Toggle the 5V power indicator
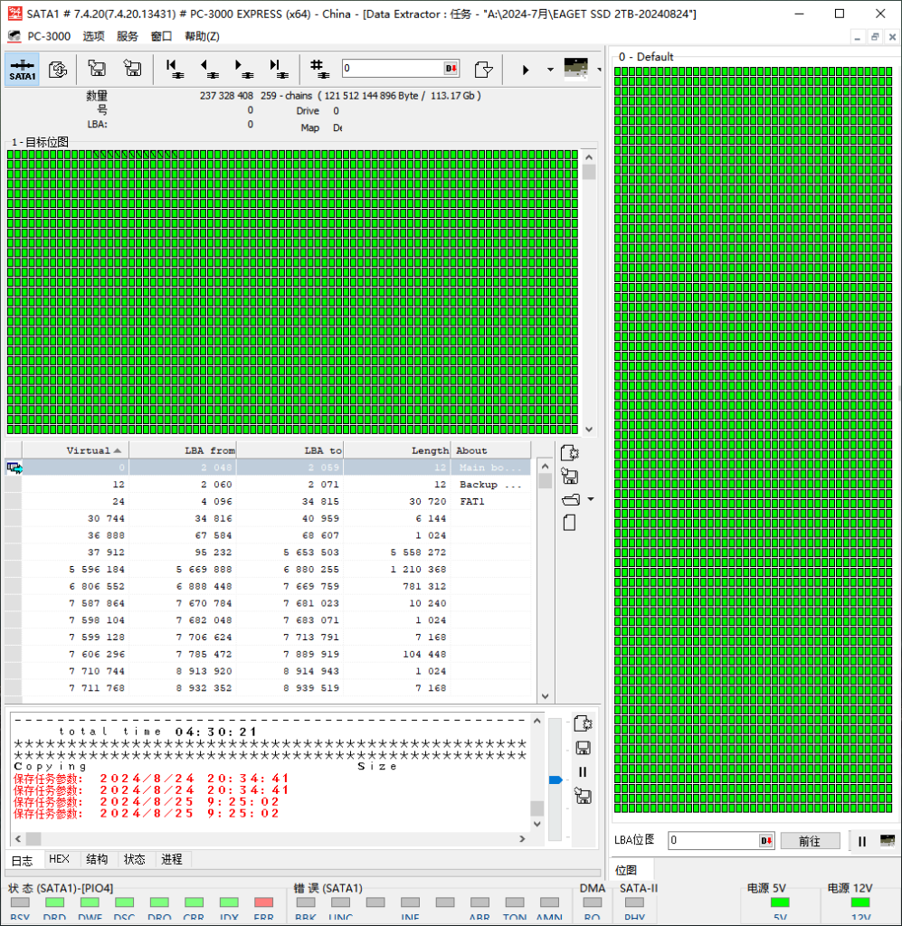902x926 pixels. [x=779, y=902]
